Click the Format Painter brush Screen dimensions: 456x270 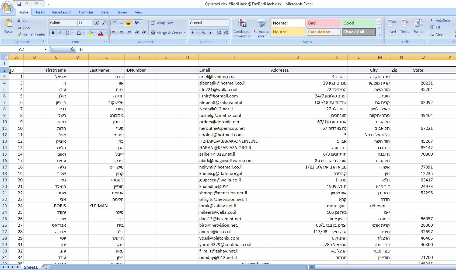pos(19,34)
